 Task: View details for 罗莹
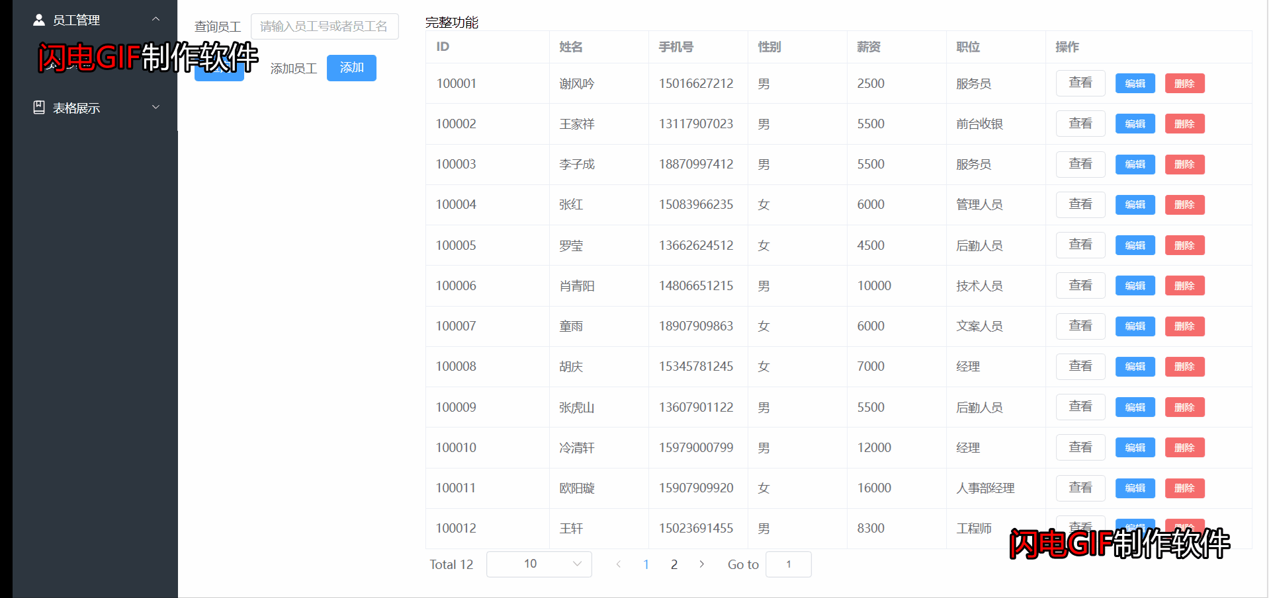click(x=1080, y=245)
